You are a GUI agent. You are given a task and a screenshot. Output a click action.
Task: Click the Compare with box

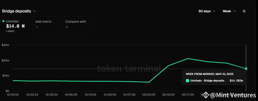pyautogui.click(x=76, y=26)
